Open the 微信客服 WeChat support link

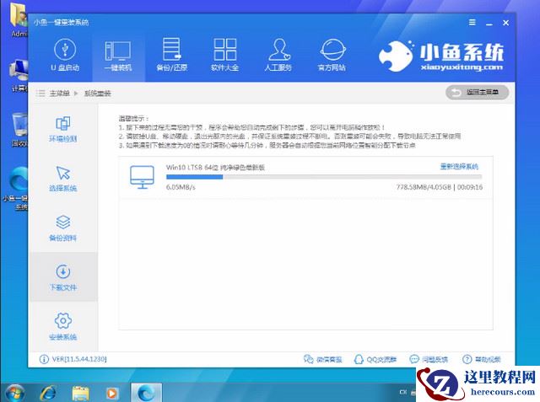322,359
